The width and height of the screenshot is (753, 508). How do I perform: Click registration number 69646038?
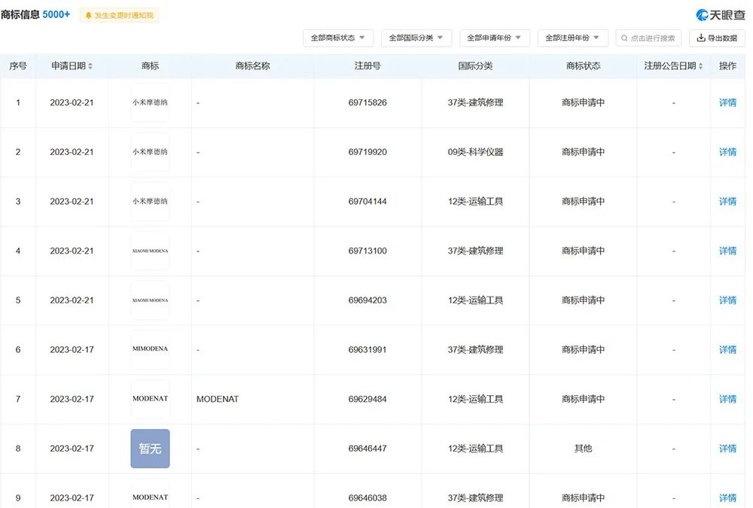[x=367, y=498]
